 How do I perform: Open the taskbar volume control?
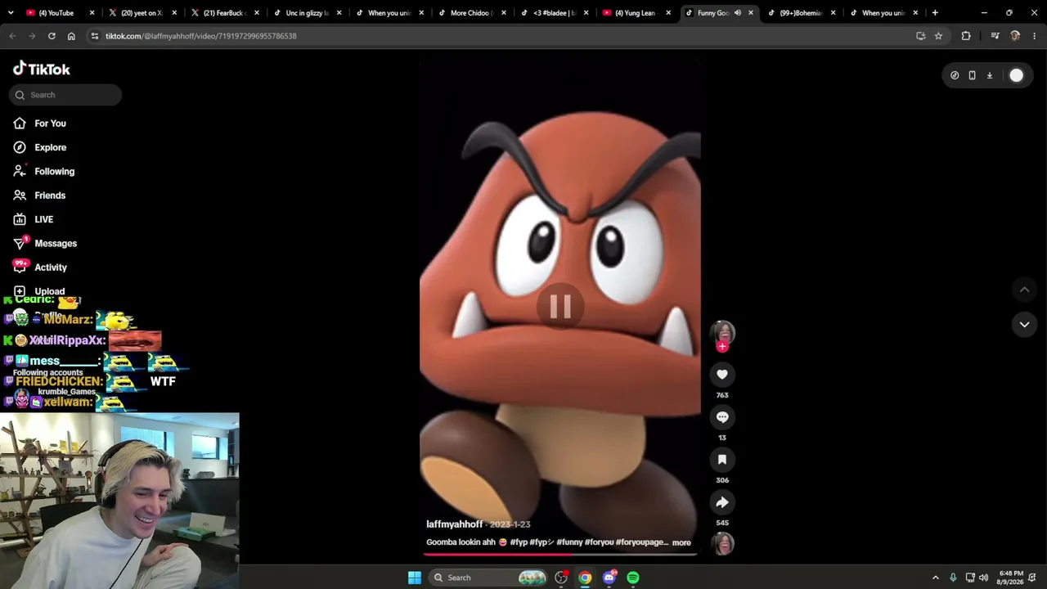[x=984, y=578]
